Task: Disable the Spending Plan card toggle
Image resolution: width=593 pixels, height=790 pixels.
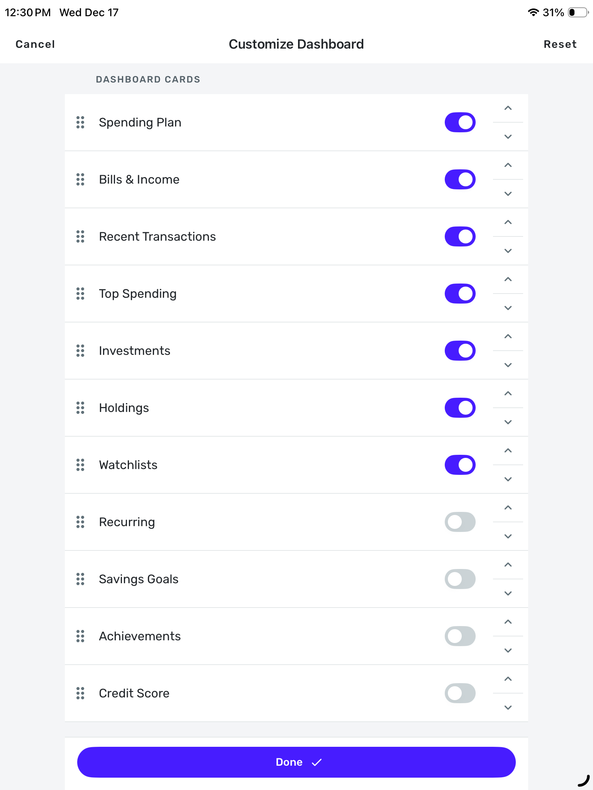Action: pyautogui.click(x=460, y=122)
